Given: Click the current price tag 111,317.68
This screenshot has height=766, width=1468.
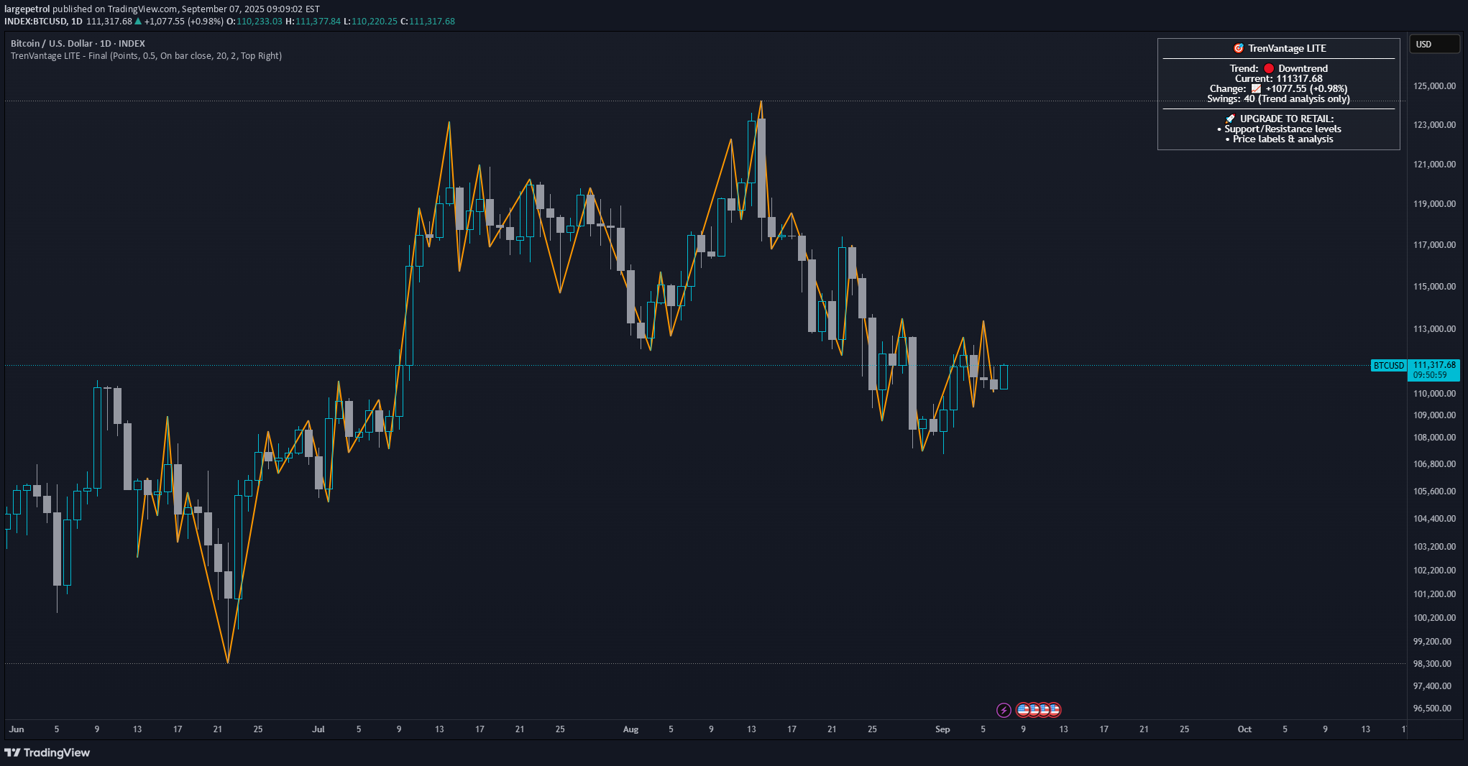Looking at the screenshot, I should (1434, 365).
